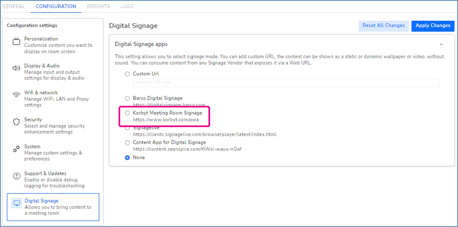Screen dimensions: 458x227
Task: Open Wifi & network settings label
Action: click(x=41, y=93)
